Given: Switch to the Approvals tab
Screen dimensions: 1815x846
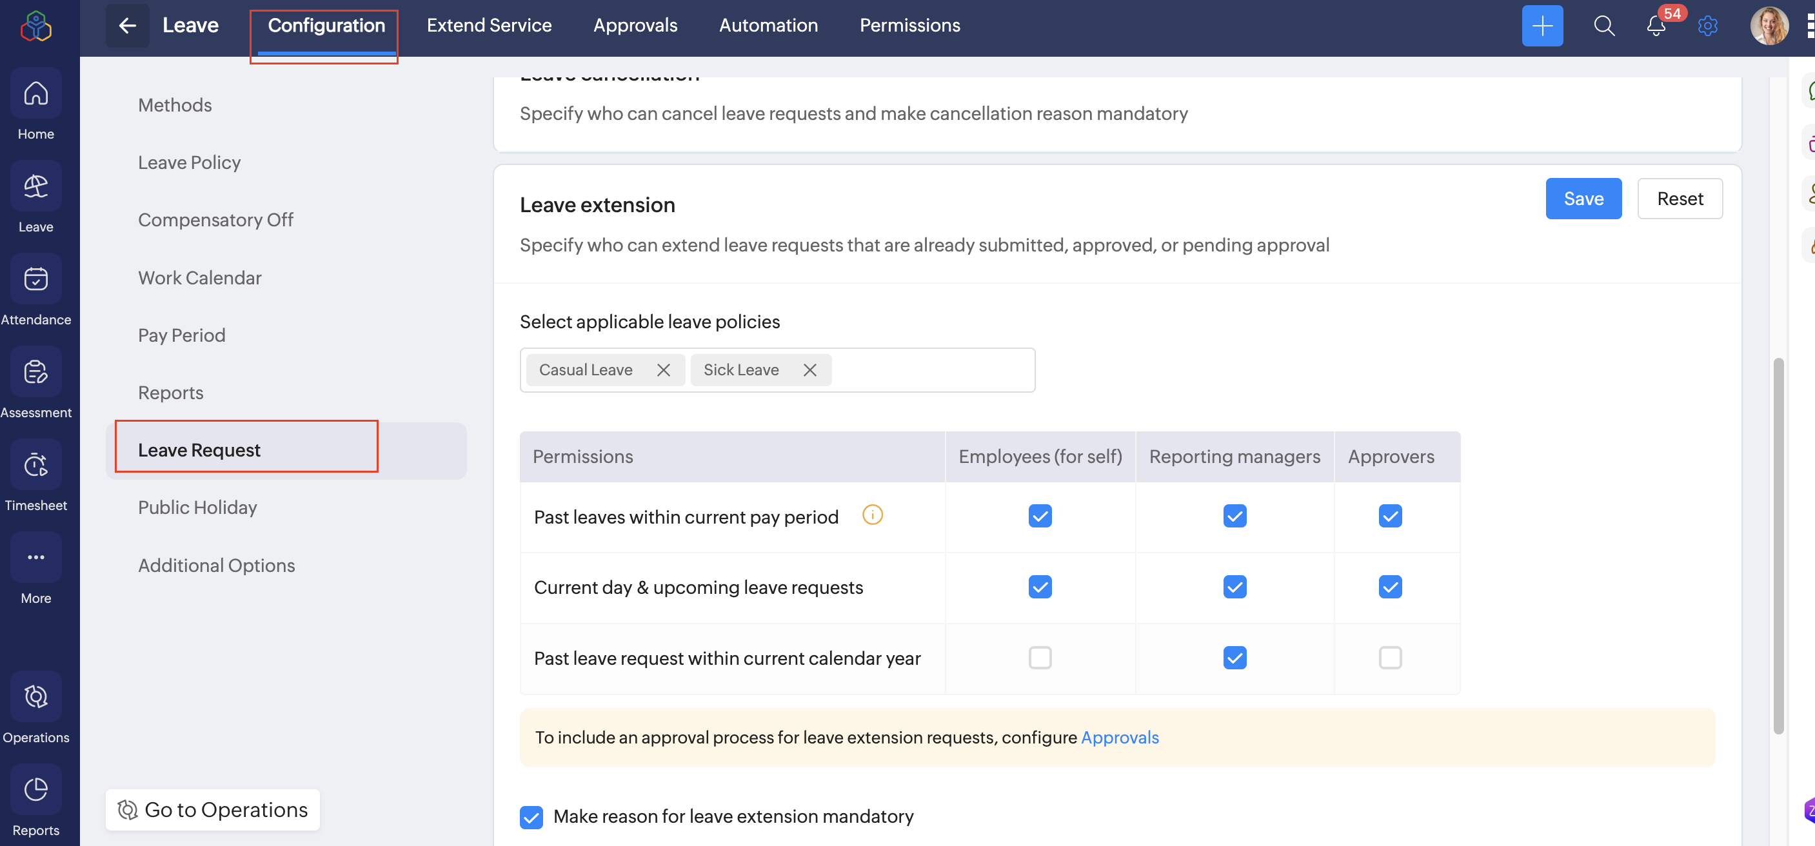Looking at the screenshot, I should click(x=635, y=26).
